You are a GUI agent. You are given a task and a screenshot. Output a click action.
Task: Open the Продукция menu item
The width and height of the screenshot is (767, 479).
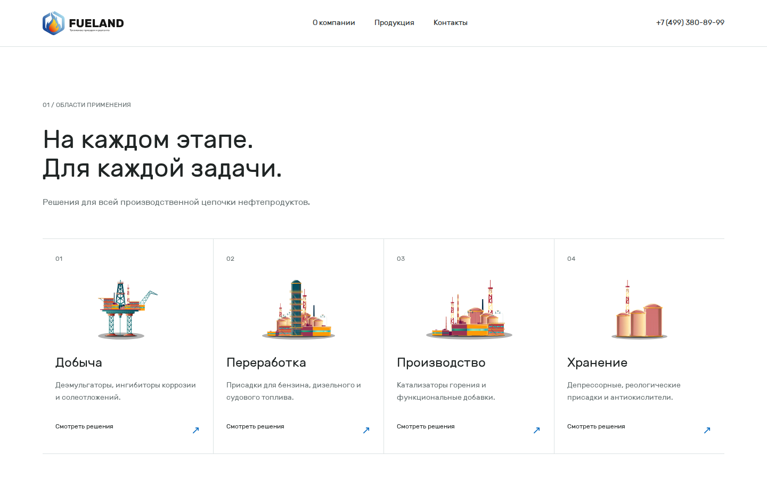(x=394, y=22)
